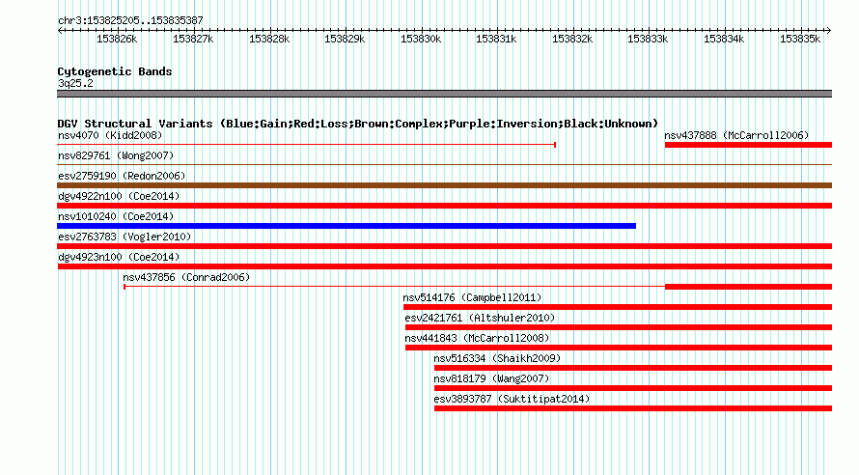Click the ruler's left arrow end

tap(60, 31)
